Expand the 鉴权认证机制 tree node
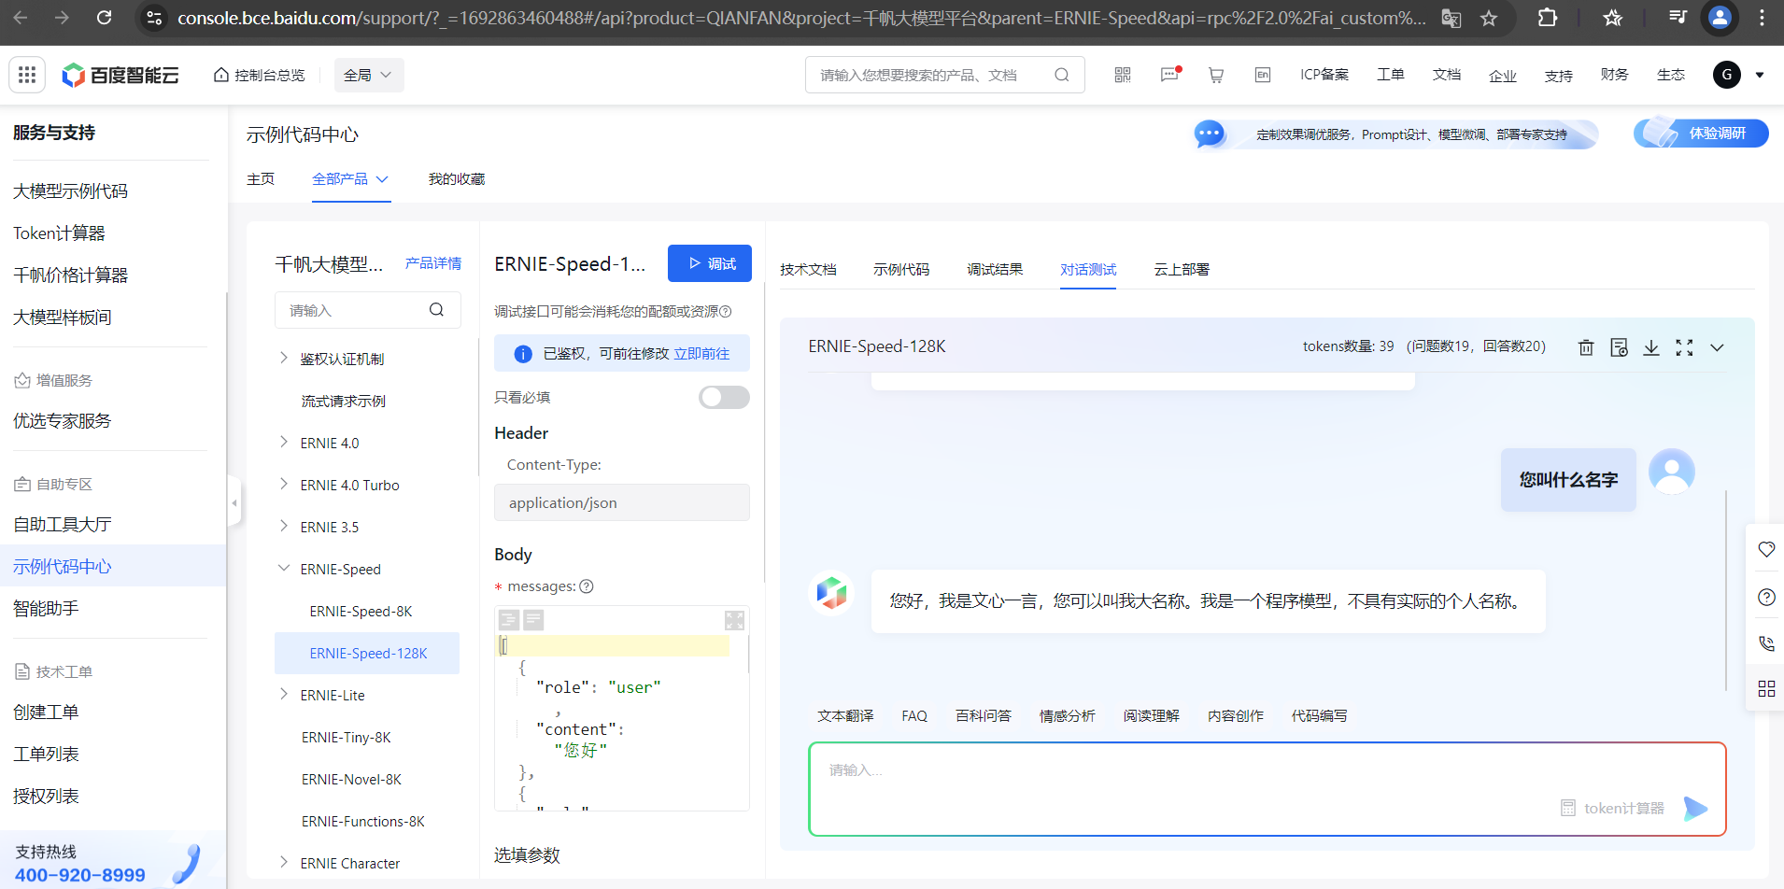1784x889 pixels. click(x=284, y=358)
